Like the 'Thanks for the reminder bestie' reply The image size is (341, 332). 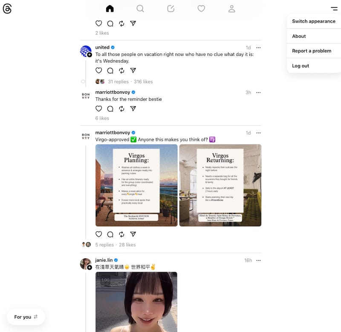[99, 108]
